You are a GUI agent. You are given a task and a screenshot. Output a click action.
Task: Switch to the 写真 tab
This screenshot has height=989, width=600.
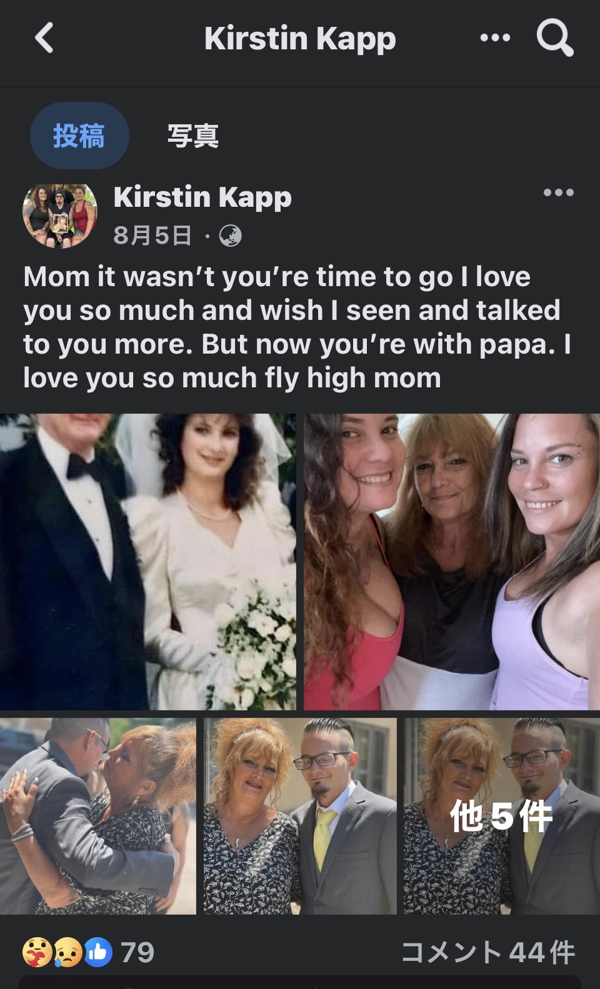[x=192, y=136]
